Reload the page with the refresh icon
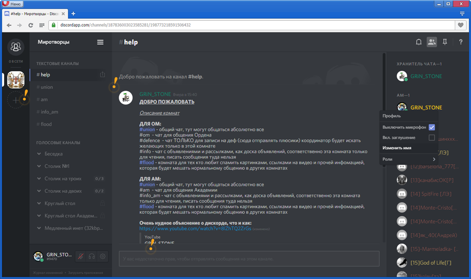 [x=31, y=25]
